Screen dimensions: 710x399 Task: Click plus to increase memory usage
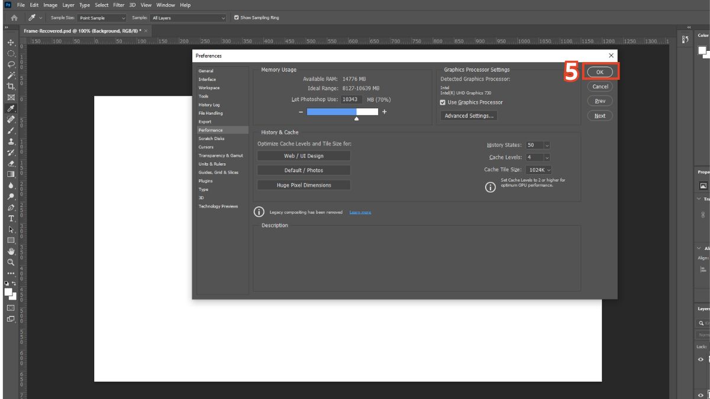(385, 112)
